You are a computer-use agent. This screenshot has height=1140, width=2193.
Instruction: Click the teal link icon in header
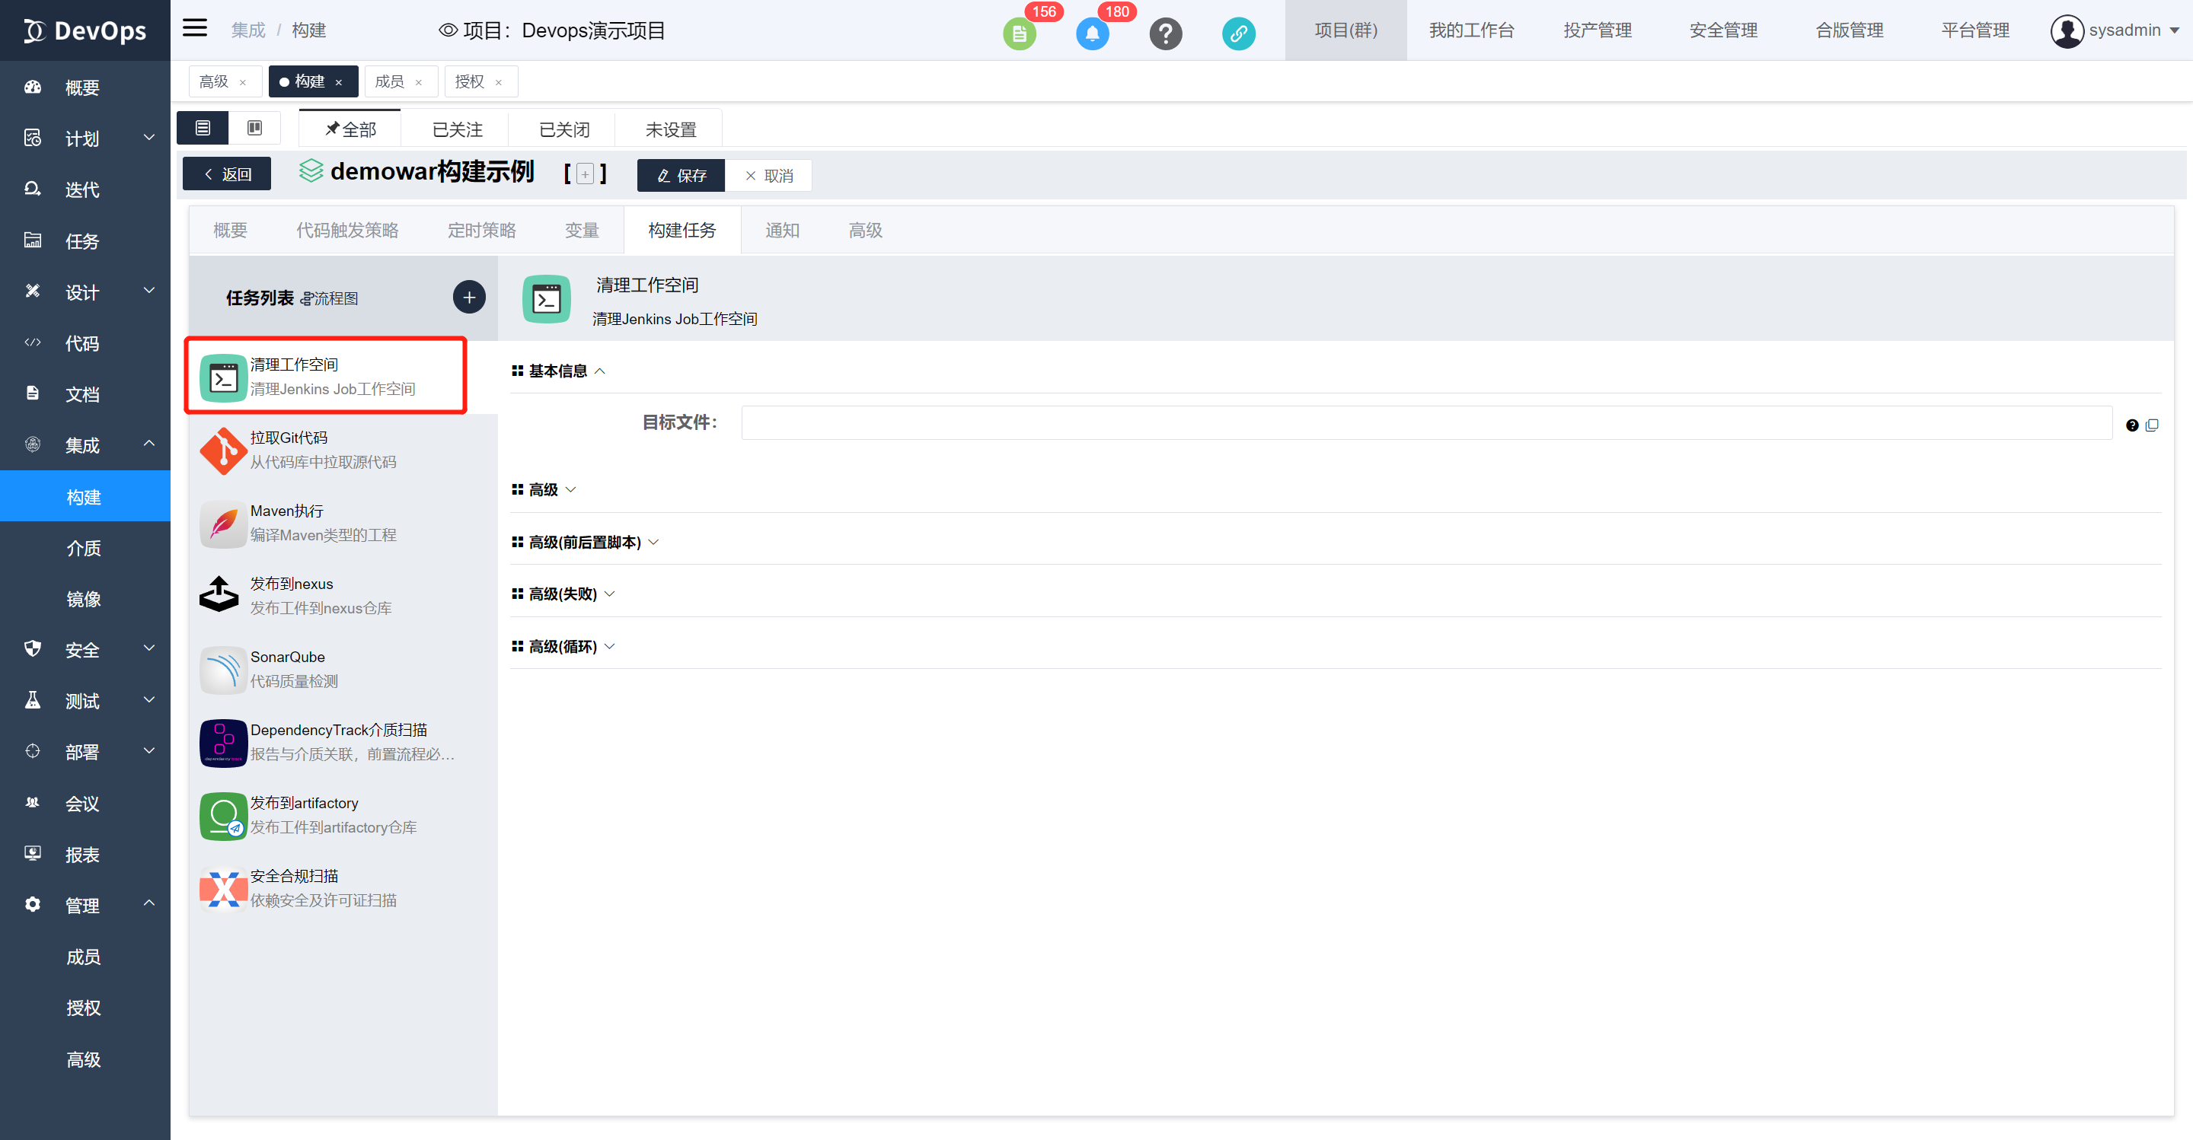(x=1239, y=34)
